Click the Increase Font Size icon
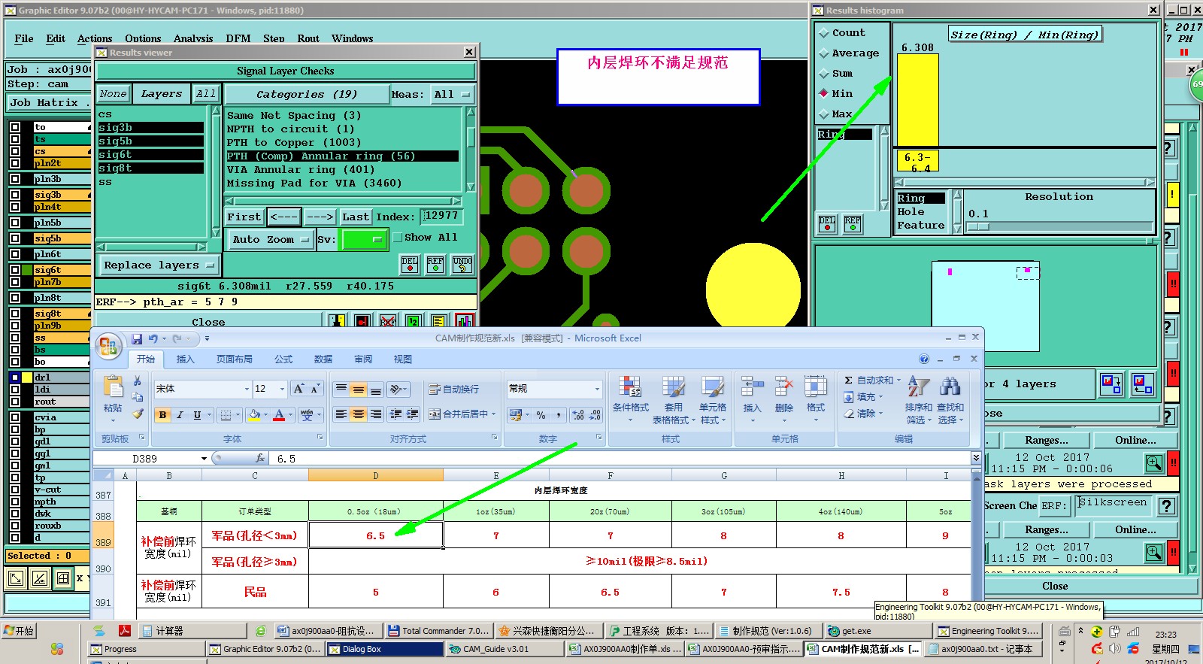 298,389
